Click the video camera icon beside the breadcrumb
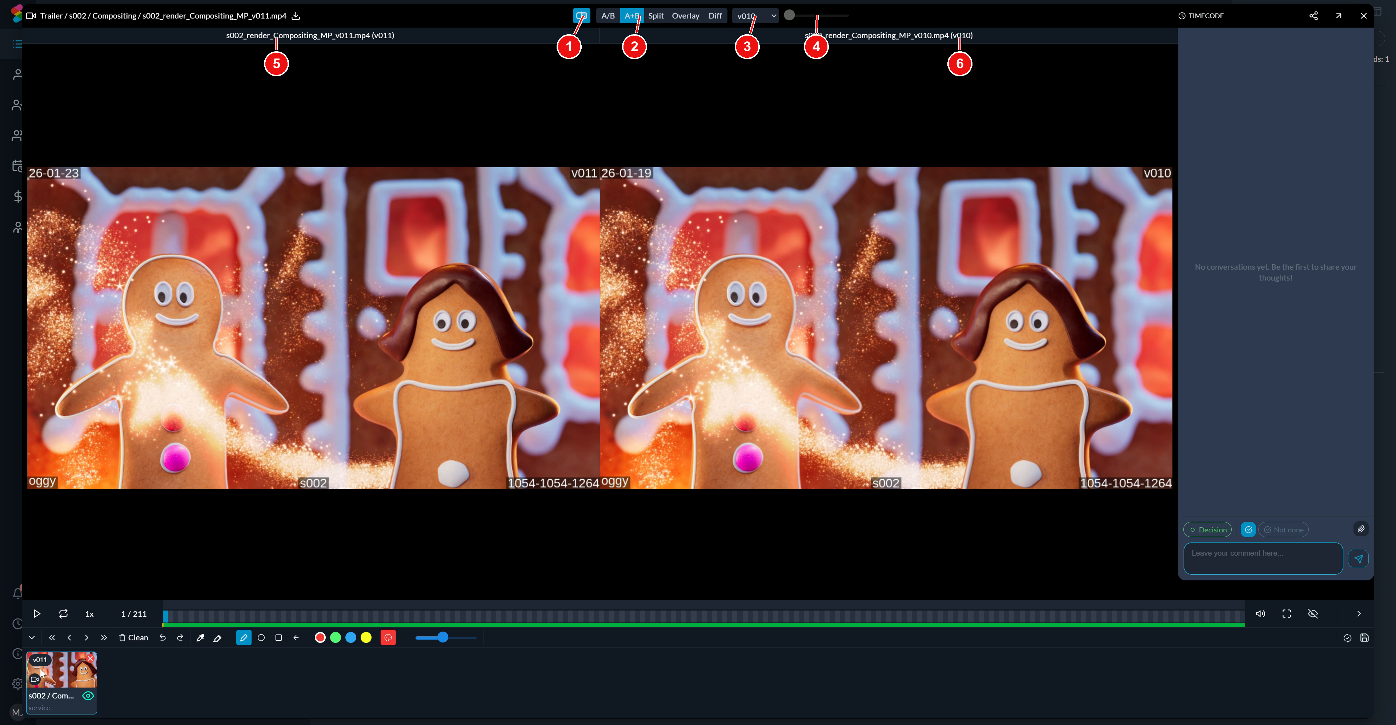This screenshot has height=725, width=1396. [x=31, y=16]
